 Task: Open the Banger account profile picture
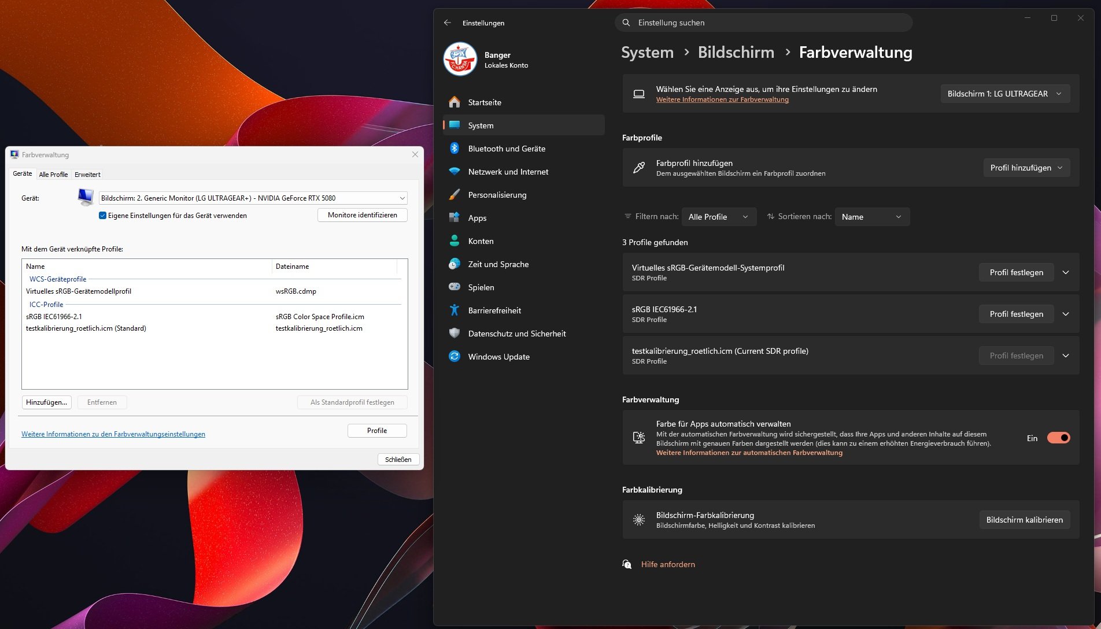click(x=460, y=59)
